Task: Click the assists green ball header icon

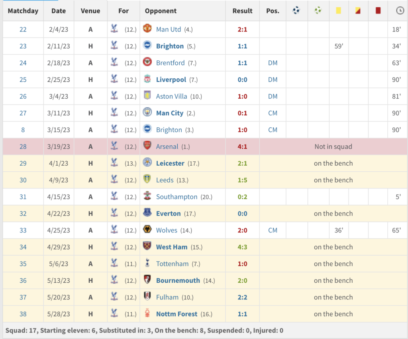Action: coord(318,10)
